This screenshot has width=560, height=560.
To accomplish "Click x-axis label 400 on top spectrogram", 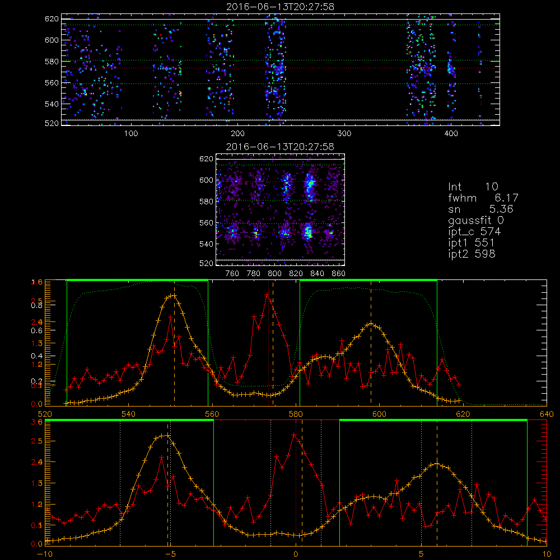I will click(x=451, y=134).
